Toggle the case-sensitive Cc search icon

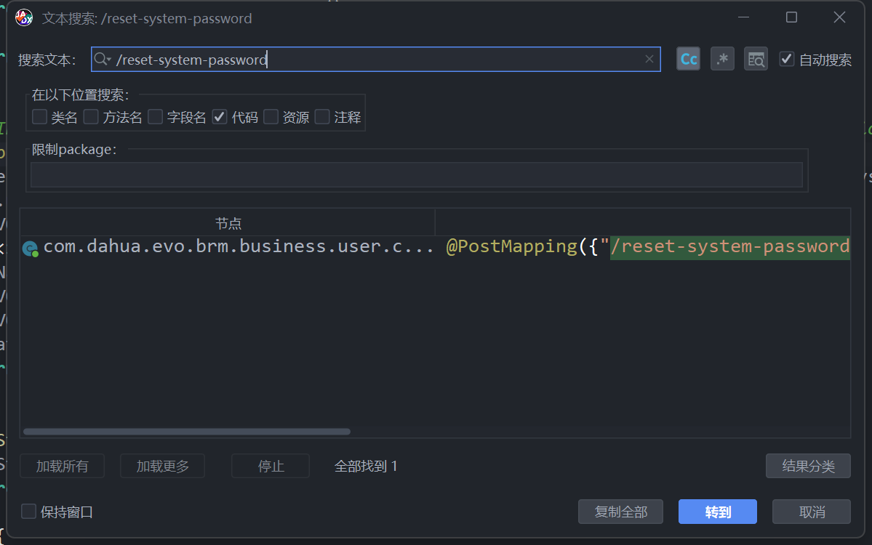click(688, 60)
